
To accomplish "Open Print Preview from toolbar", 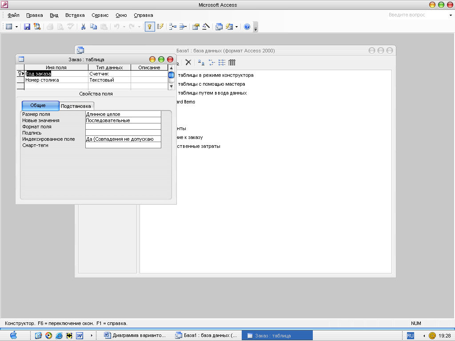I will pos(60,27).
